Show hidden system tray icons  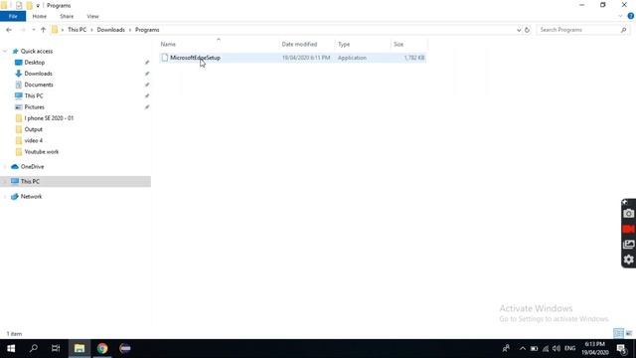pyautogui.click(x=523, y=349)
